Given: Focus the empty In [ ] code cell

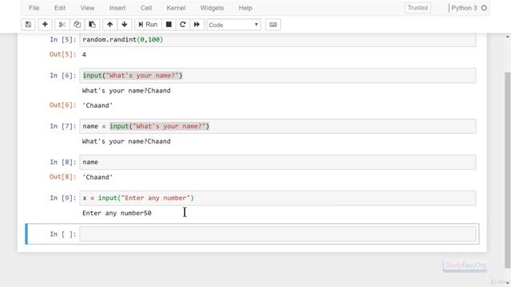Looking at the screenshot, I should click(x=278, y=234).
